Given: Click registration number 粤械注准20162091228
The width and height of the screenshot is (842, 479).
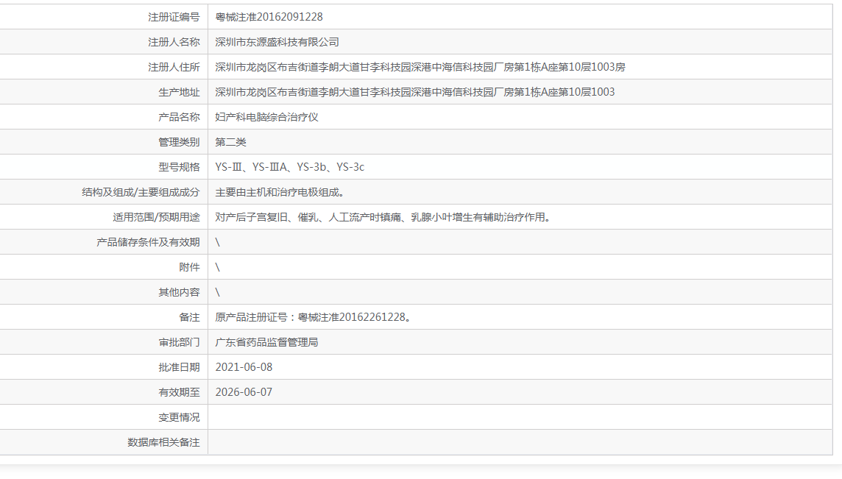Looking at the screenshot, I should click(269, 17).
